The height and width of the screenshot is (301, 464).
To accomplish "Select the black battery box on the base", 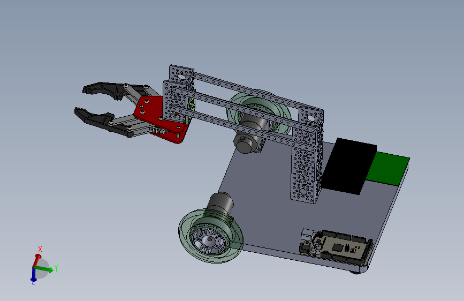I will [349, 166].
